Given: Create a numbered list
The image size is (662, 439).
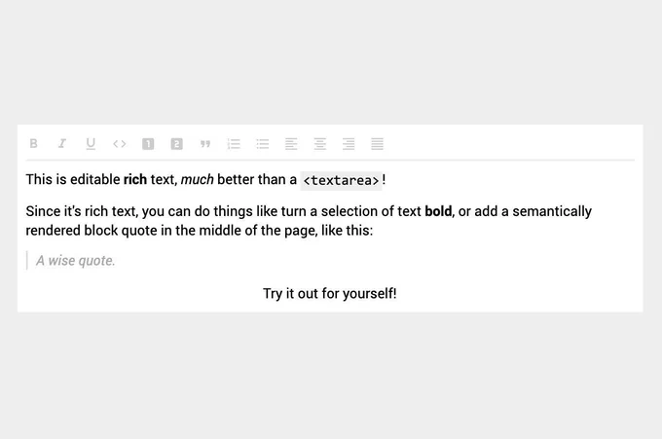Looking at the screenshot, I should tap(234, 144).
